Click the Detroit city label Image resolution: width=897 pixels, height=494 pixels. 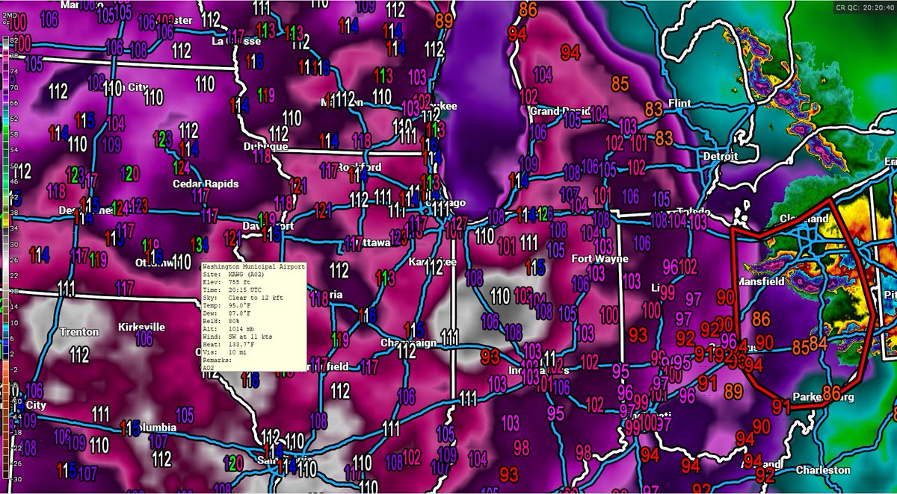pos(721,157)
